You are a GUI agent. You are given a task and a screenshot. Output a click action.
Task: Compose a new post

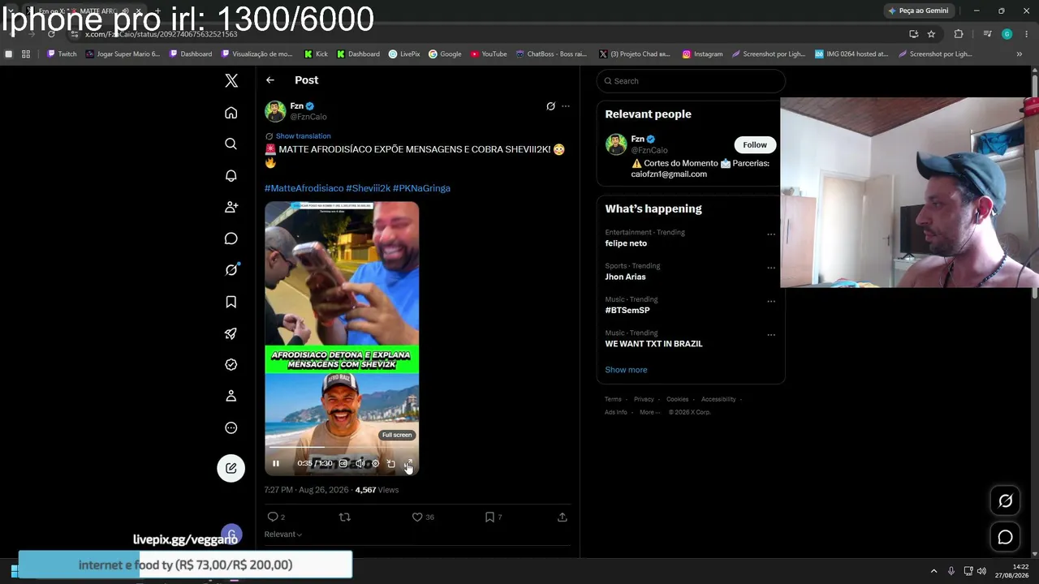[231, 468]
